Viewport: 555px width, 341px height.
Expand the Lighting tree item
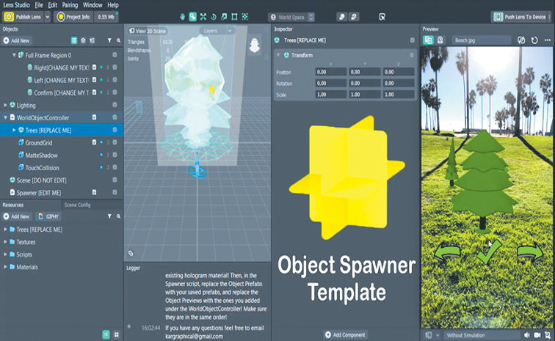coord(5,105)
